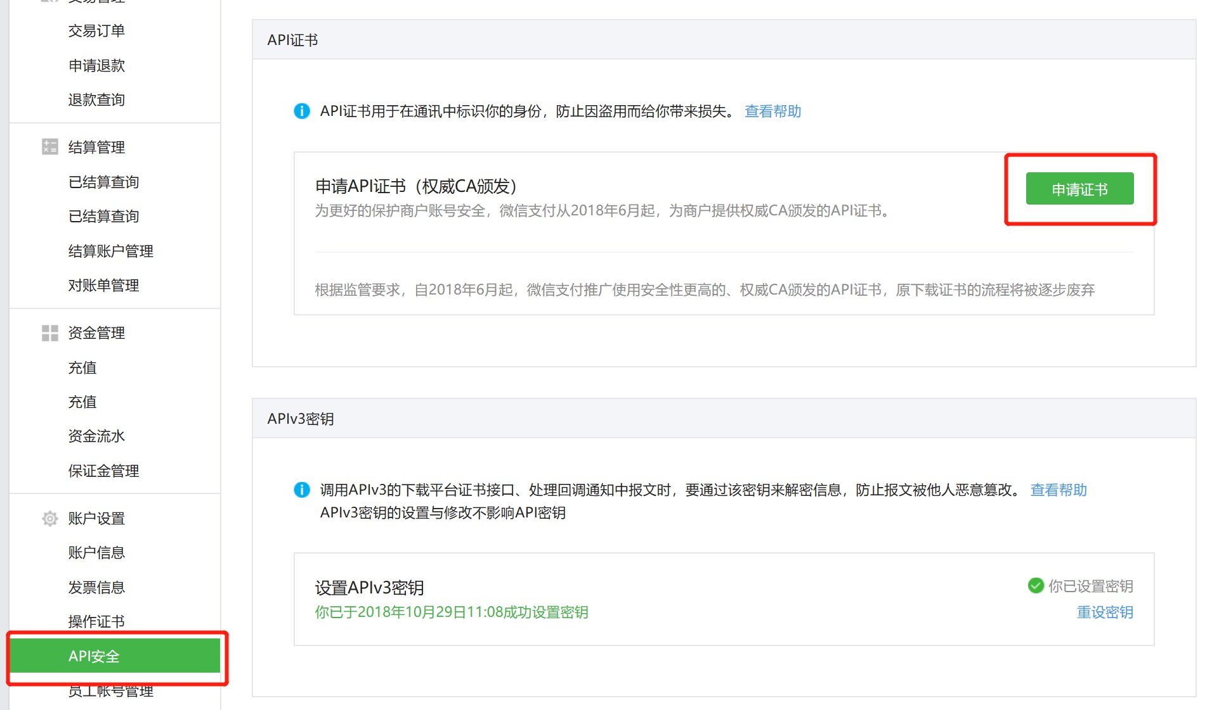Image resolution: width=1205 pixels, height=710 pixels.
Task: Go to 申请退款 in the sidebar
Action: [x=96, y=65]
